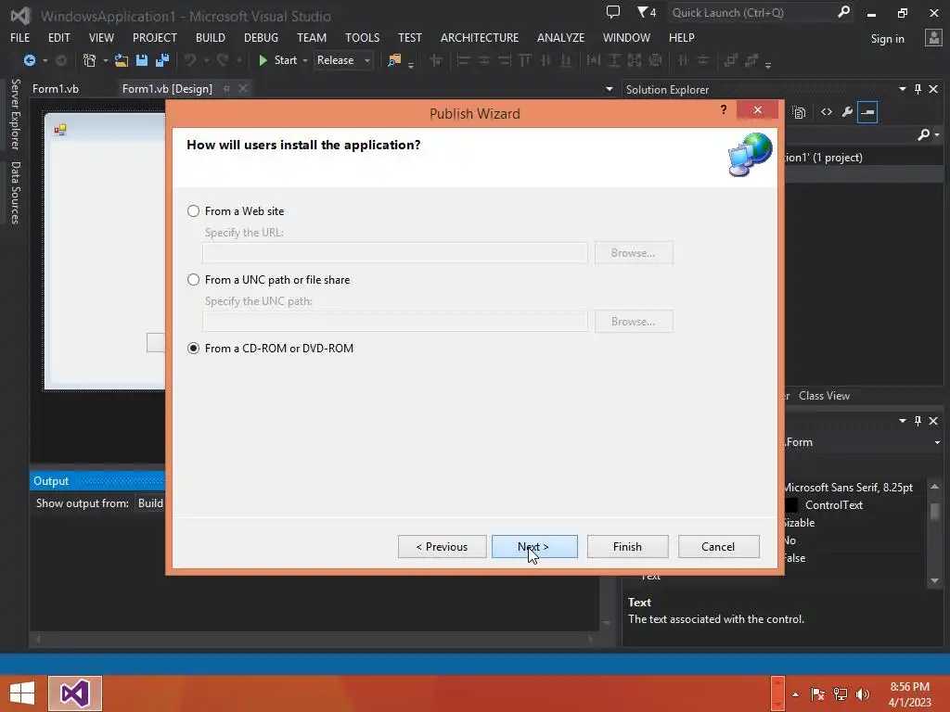Click the Output panel title bar

click(x=96, y=481)
